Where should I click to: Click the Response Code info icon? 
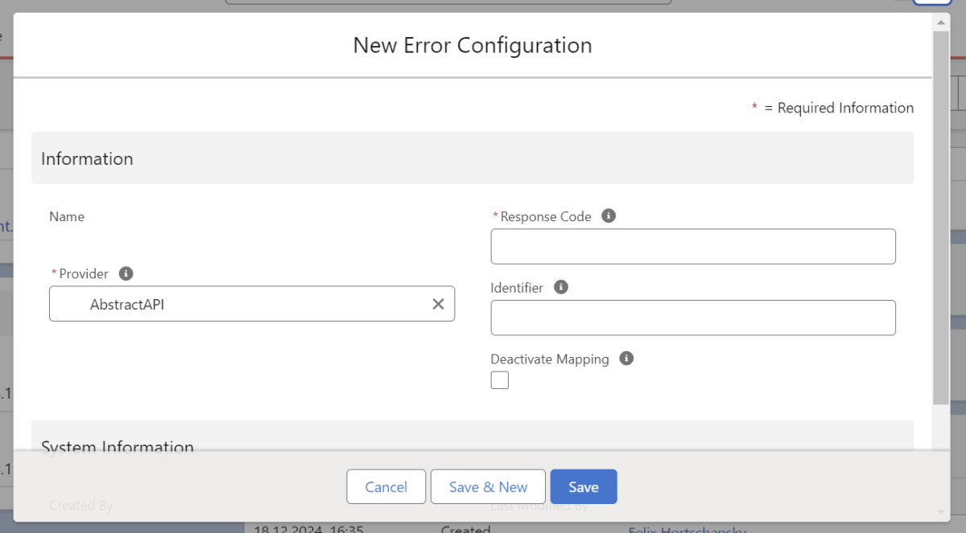click(609, 216)
